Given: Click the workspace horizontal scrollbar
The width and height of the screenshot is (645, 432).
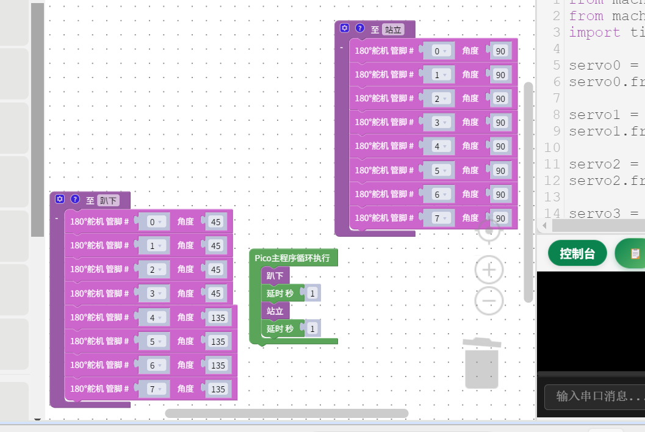Looking at the screenshot, I should click(287, 413).
